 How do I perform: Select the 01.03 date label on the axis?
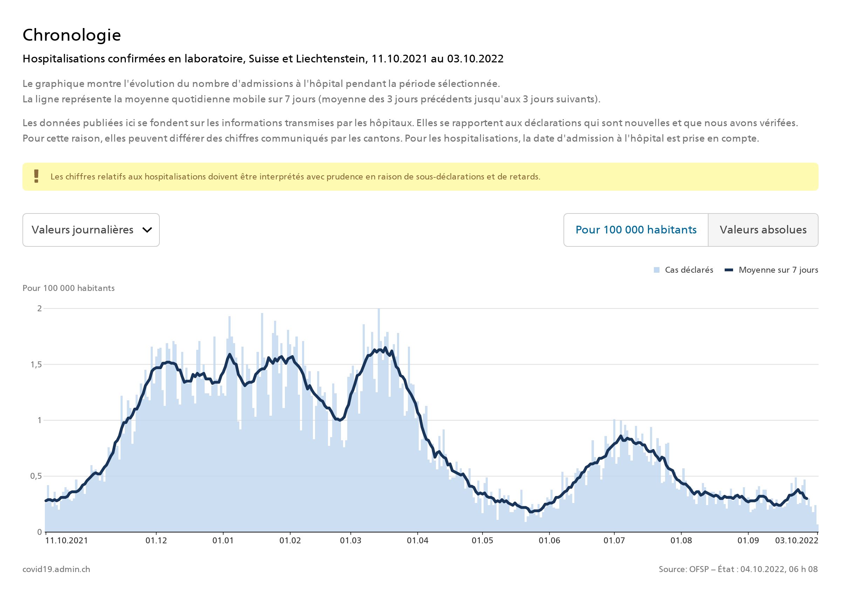pyautogui.click(x=350, y=541)
